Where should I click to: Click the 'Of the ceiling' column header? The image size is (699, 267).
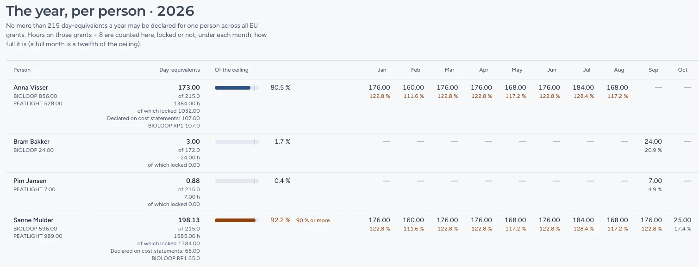[231, 70]
